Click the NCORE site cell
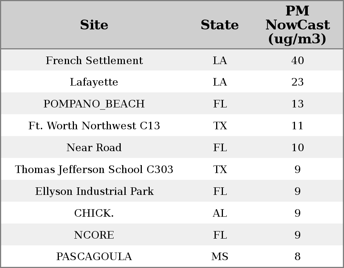The image size is (344, 268). [x=94, y=235]
